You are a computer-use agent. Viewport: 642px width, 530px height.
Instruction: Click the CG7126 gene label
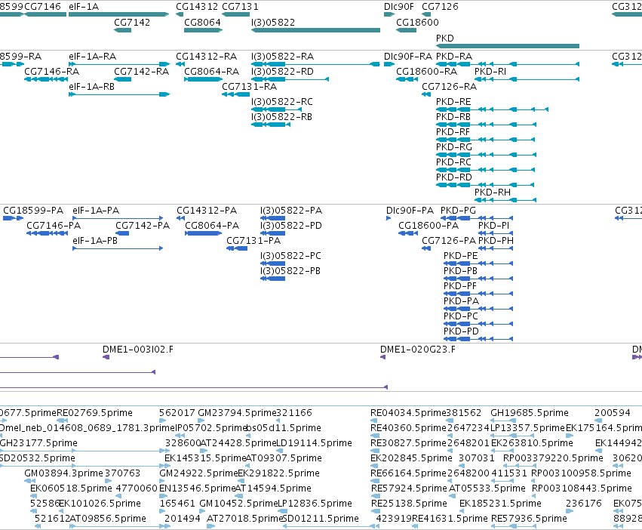tap(440, 7)
